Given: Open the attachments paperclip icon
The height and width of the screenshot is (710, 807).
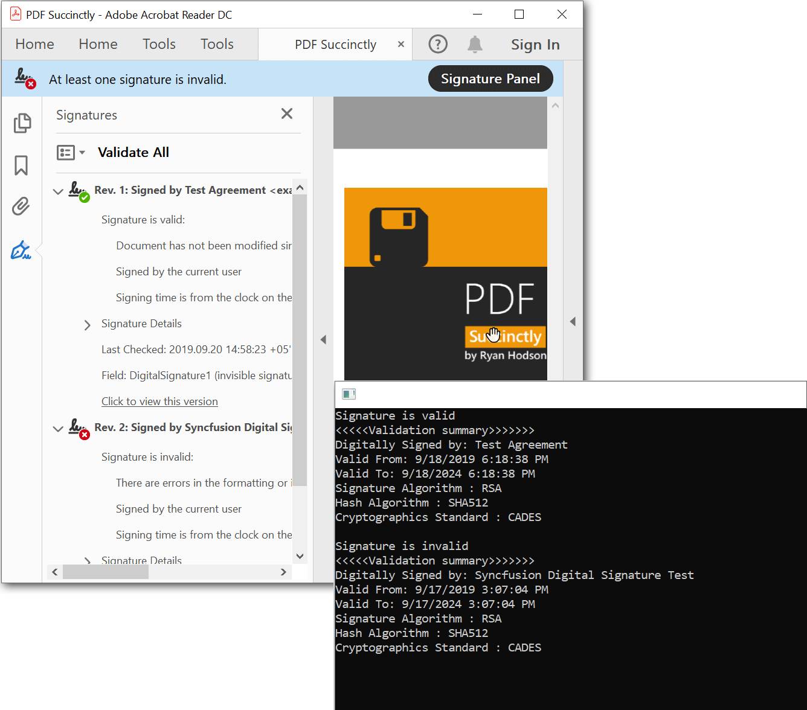Looking at the screenshot, I should pos(21,206).
